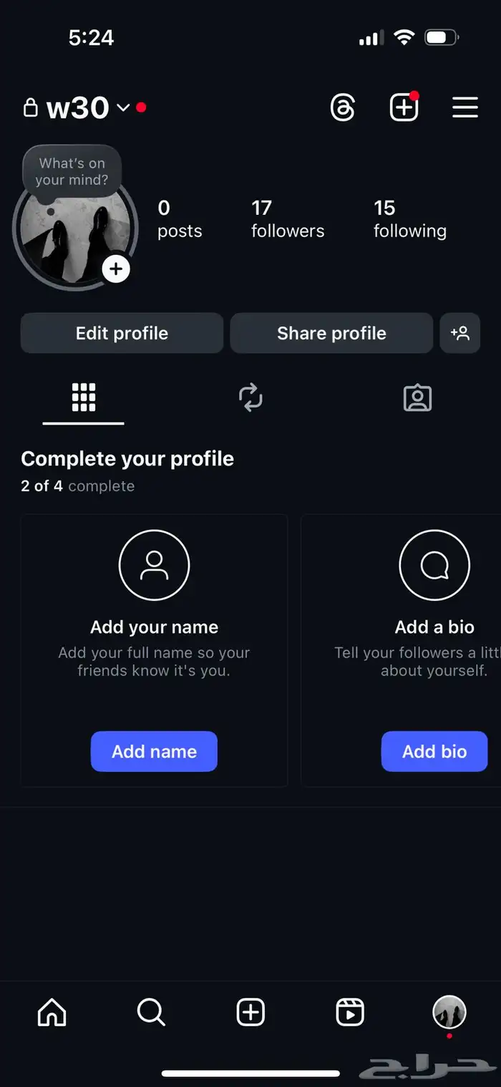Expand the profile picture tab in bottom bar
This screenshot has height=1087, width=501.
(x=449, y=1013)
